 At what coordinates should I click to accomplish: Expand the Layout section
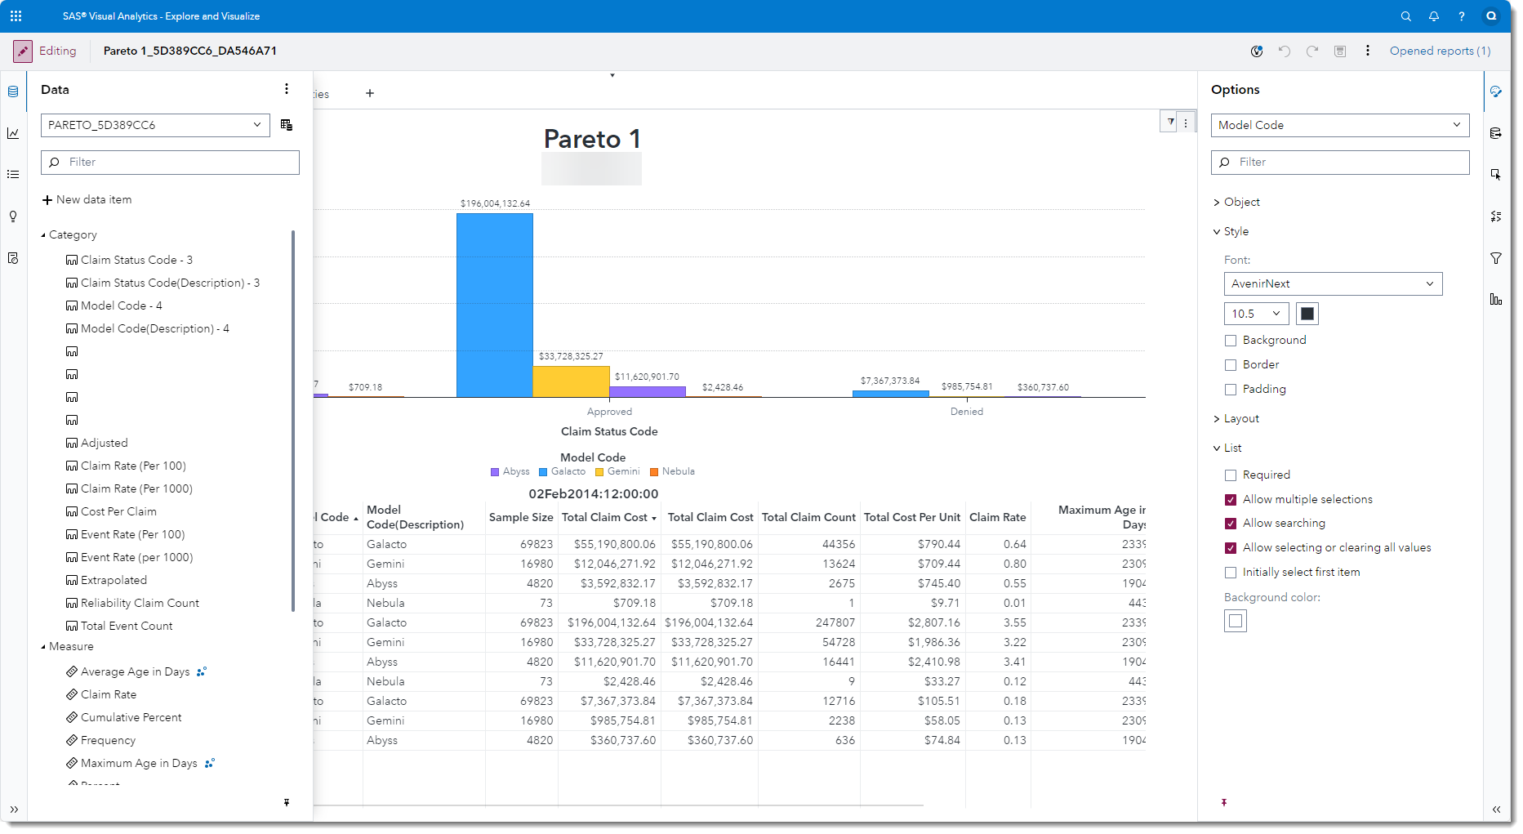tap(1240, 419)
